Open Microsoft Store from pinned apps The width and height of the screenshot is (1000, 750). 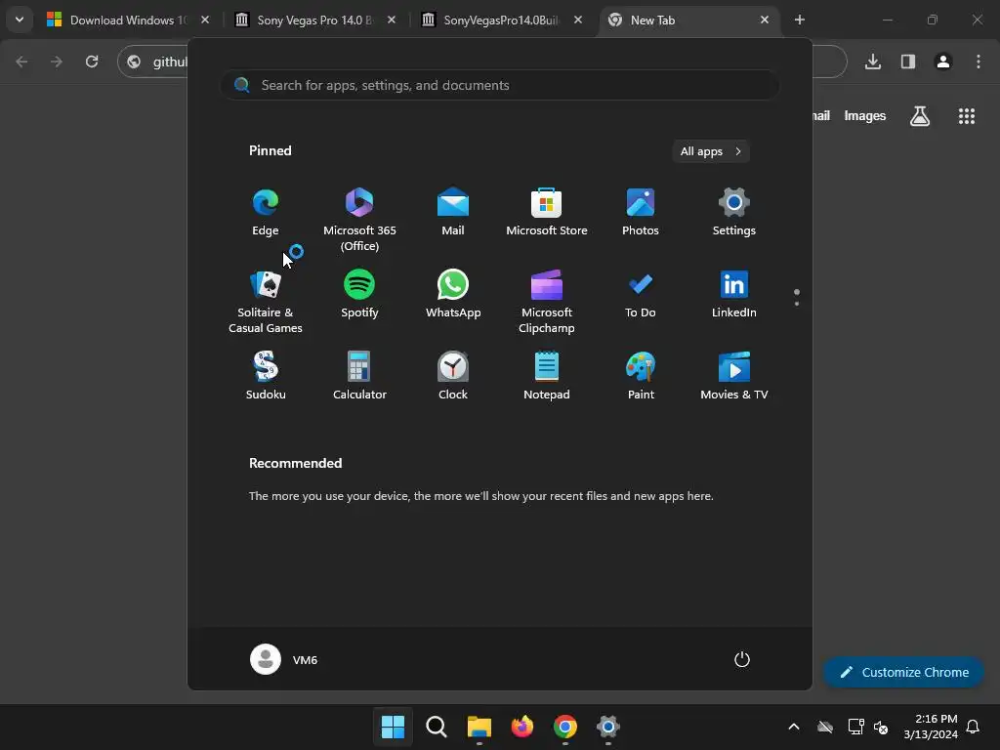coord(547,213)
